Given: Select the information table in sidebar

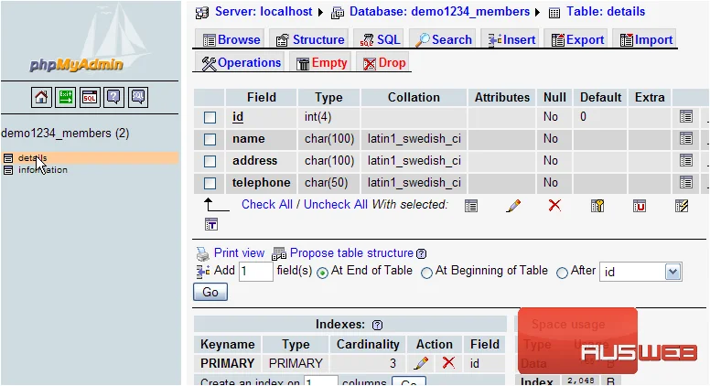Looking at the screenshot, I should tap(43, 170).
